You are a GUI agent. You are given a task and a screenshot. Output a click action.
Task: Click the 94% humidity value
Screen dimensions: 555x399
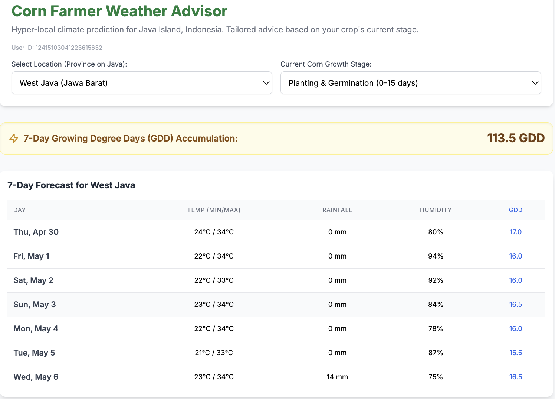[x=436, y=256]
